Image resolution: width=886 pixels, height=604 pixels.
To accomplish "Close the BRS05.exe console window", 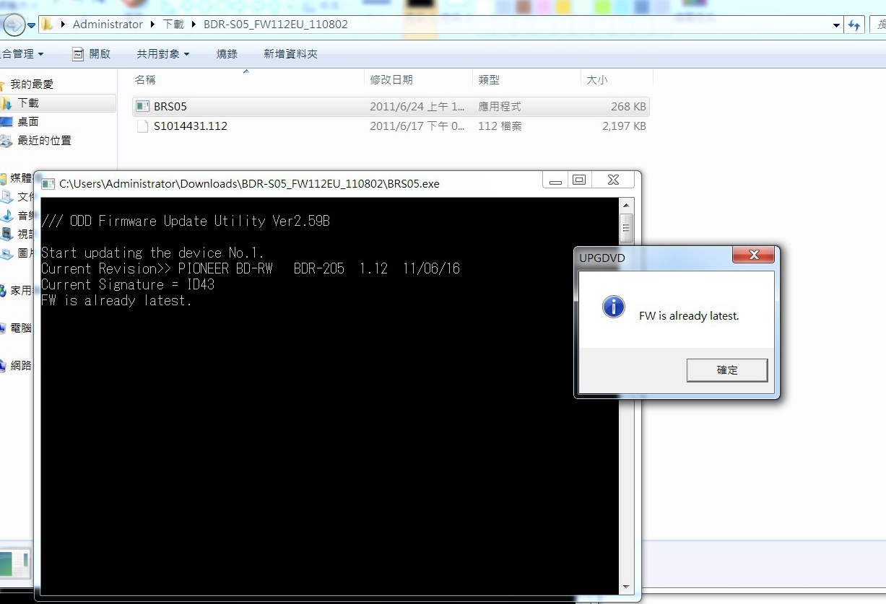I will [613, 180].
